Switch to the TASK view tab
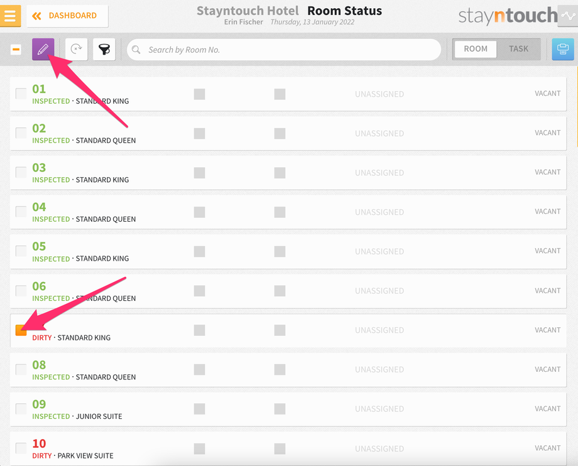This screenshot has height=466, width=578. pos(518,49)
